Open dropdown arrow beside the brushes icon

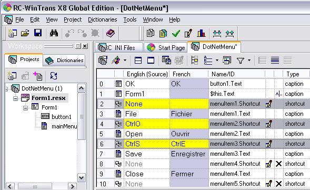(x=125, y=61)
